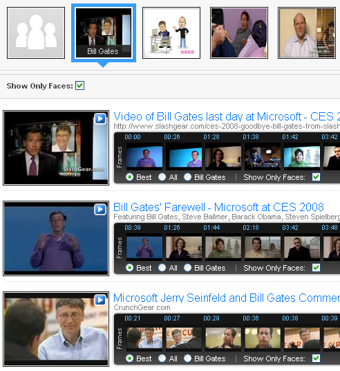Select All radio in last day video
The width and height of the screenshot is (340, 371).
[162, 177]
